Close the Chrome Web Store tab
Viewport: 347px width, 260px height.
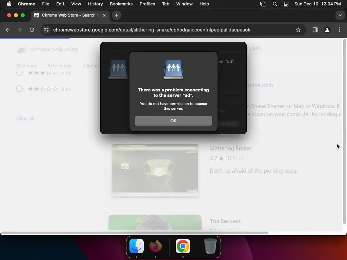(104, 15)
